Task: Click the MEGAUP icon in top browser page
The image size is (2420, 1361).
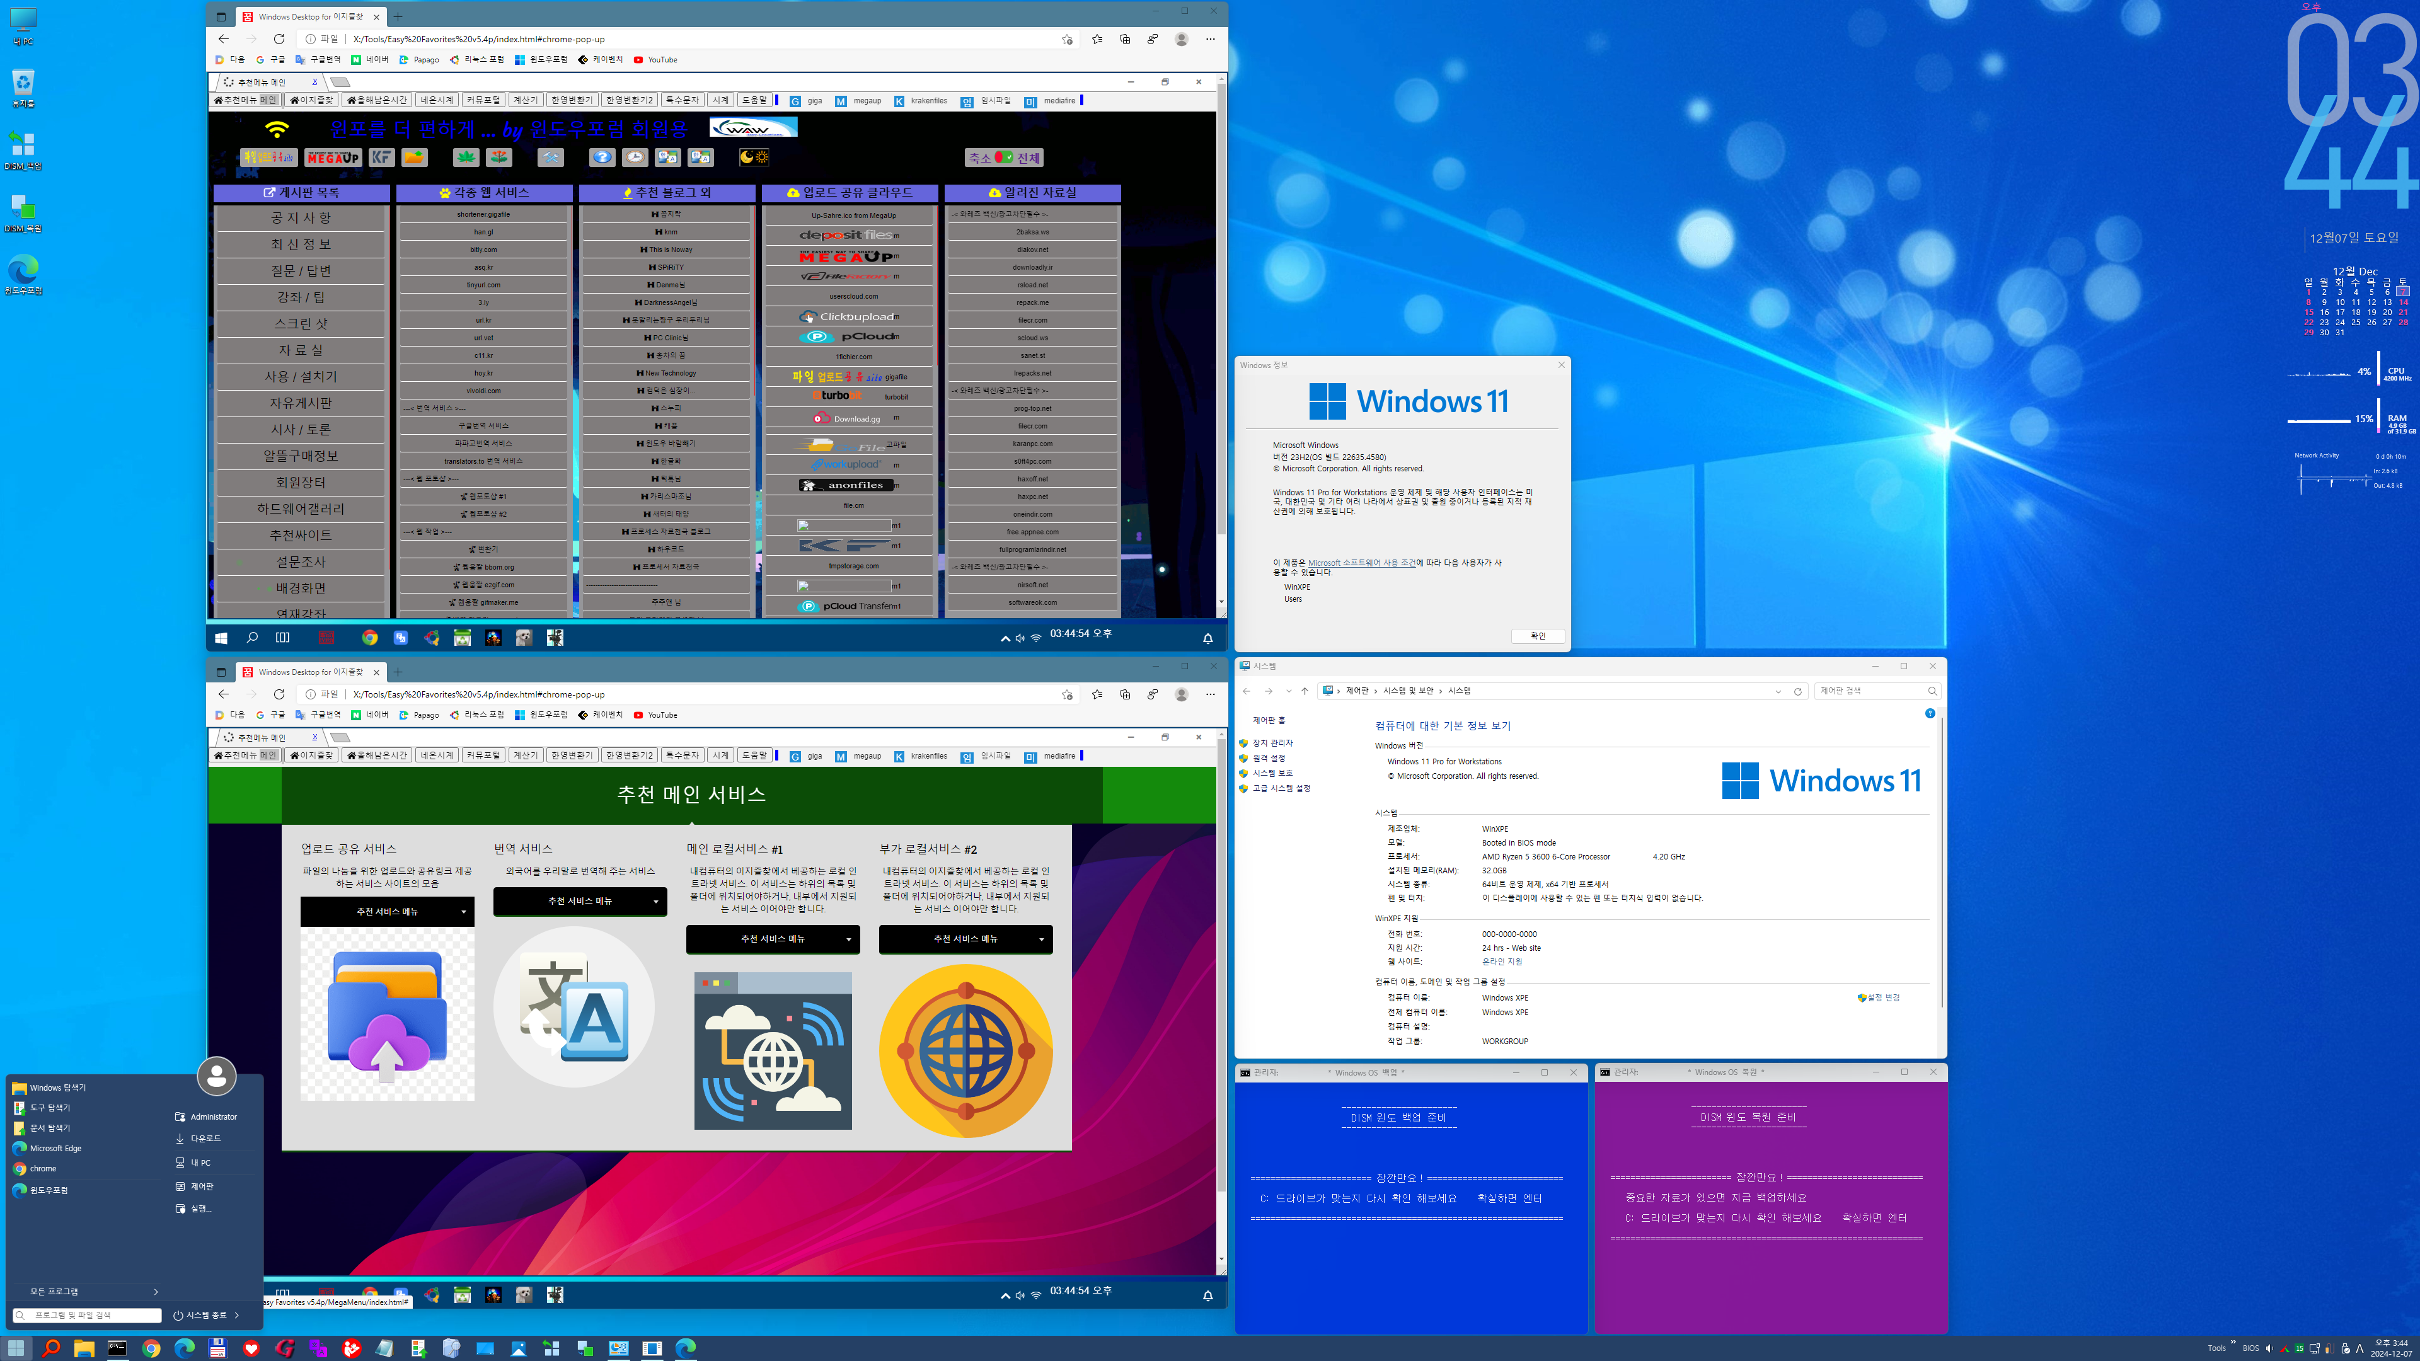Action: point(333,158)
